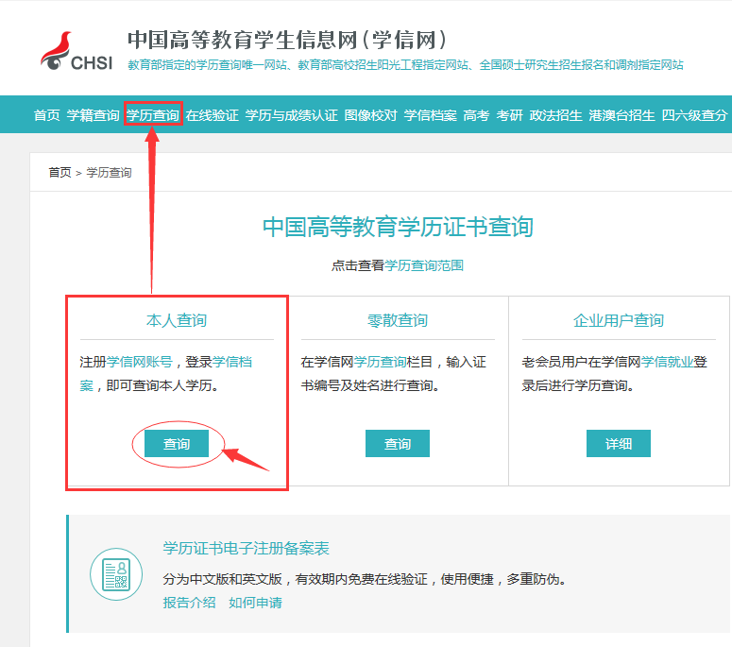Click 详细 button under 企业用户查询

[618, 444]
